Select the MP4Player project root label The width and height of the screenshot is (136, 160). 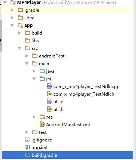point(29,3)
